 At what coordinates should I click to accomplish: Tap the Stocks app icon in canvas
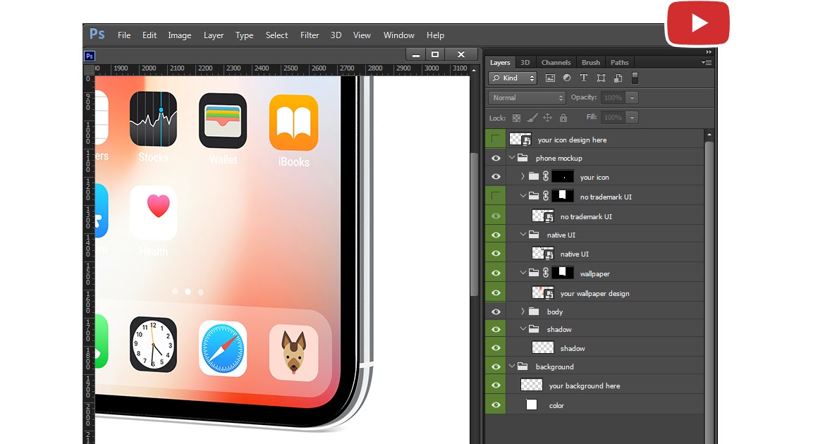(x=154, y=119)
